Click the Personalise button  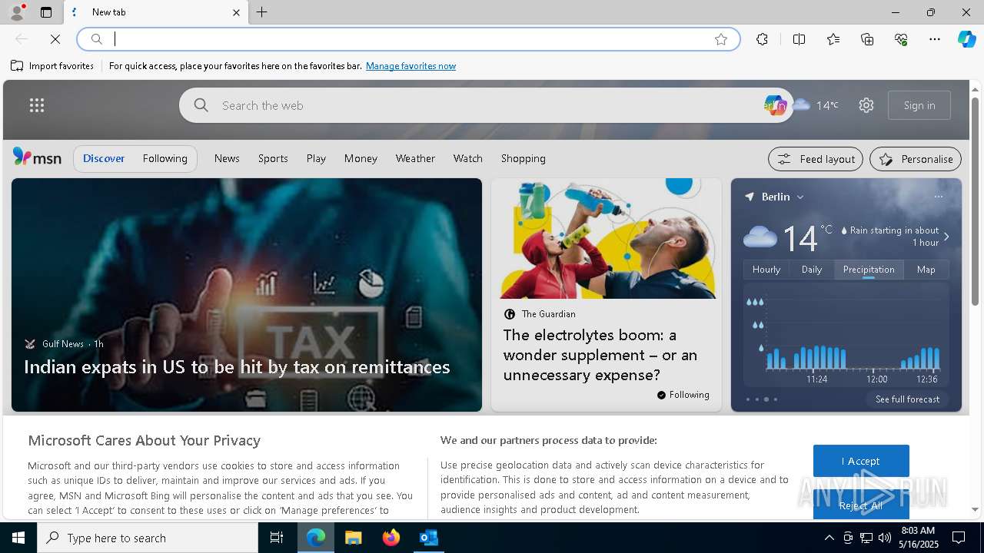pyautogui.click(x=916, y=159)
